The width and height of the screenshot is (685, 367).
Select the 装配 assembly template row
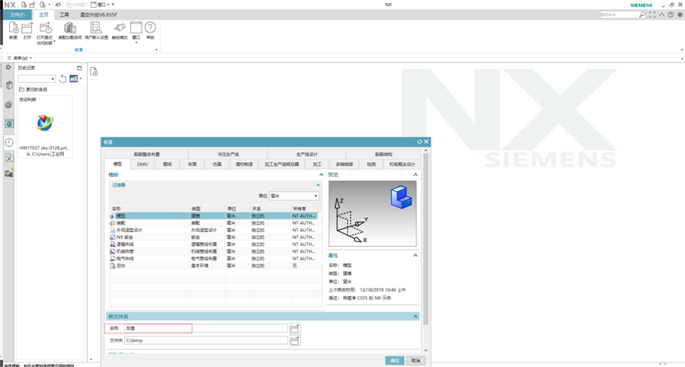213,223
